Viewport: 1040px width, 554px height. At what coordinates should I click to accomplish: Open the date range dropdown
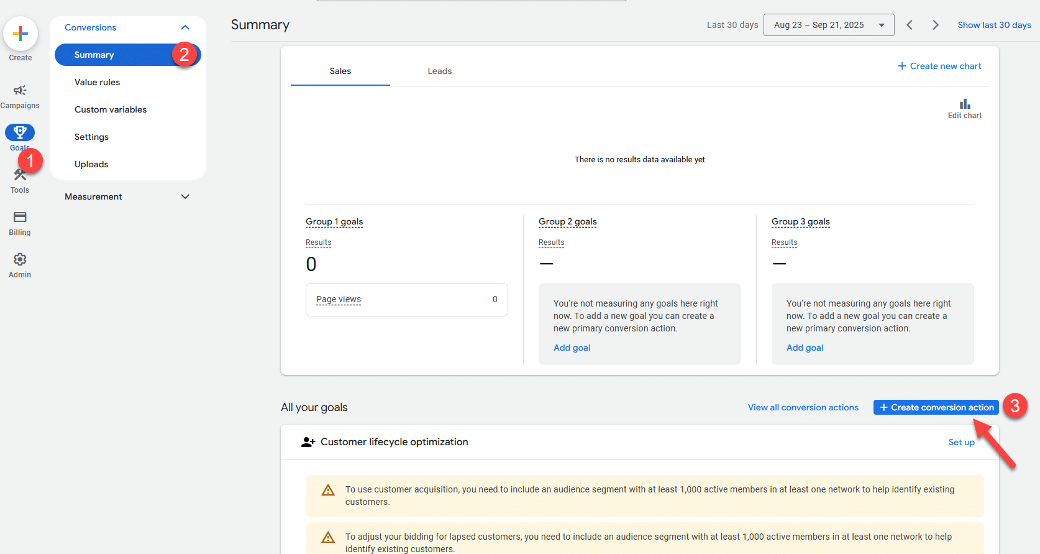coord(828,25)
